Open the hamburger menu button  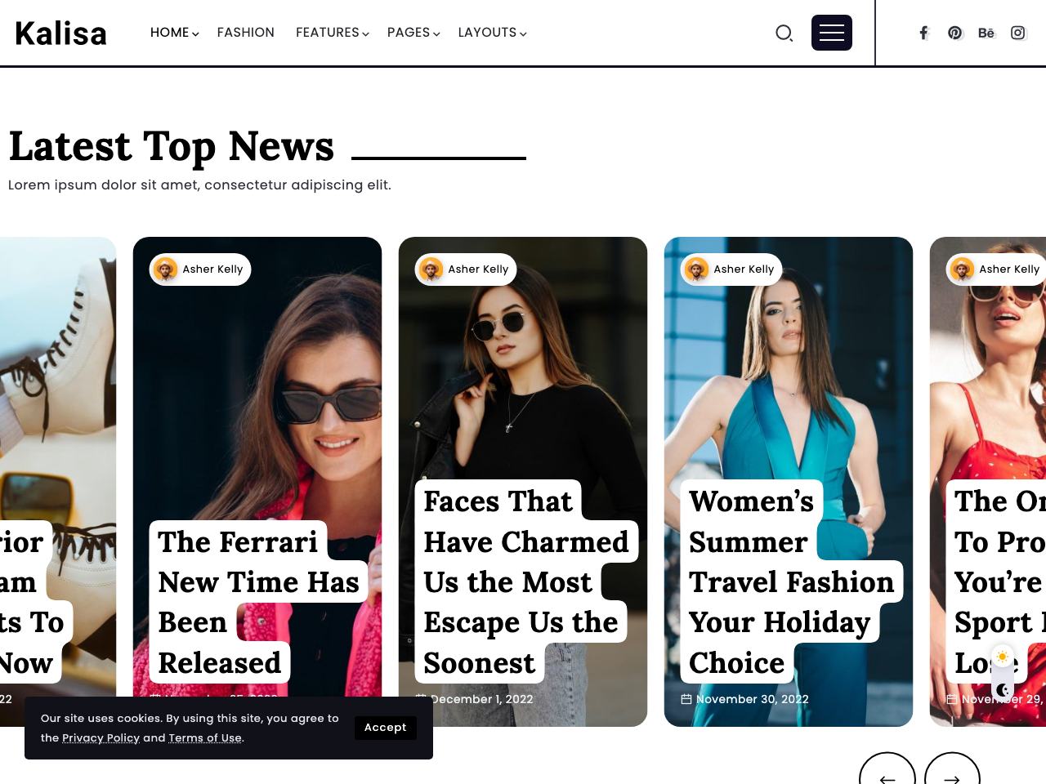832,33
